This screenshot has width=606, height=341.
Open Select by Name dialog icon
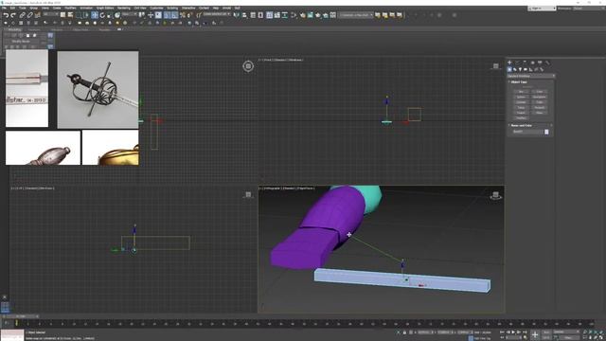tap(70, 15)
